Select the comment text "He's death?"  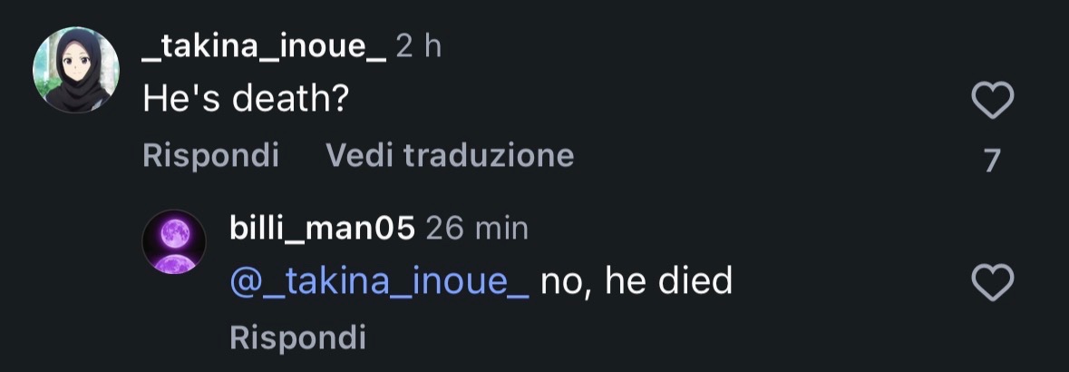coord(246,101)
